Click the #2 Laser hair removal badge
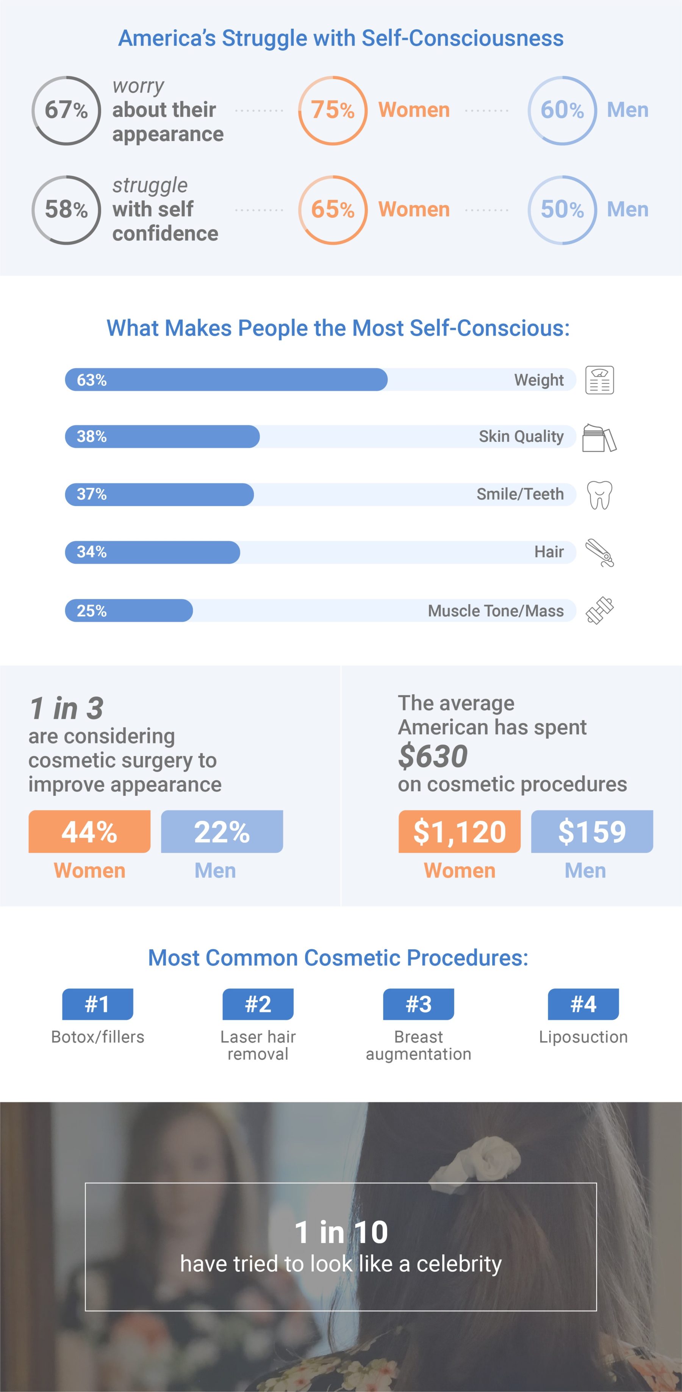This screenshot has height=1392, width=682. coord(258,1004)
